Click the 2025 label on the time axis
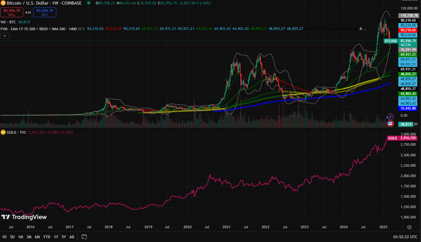The image size is (421, 242). tap(383, 227)
